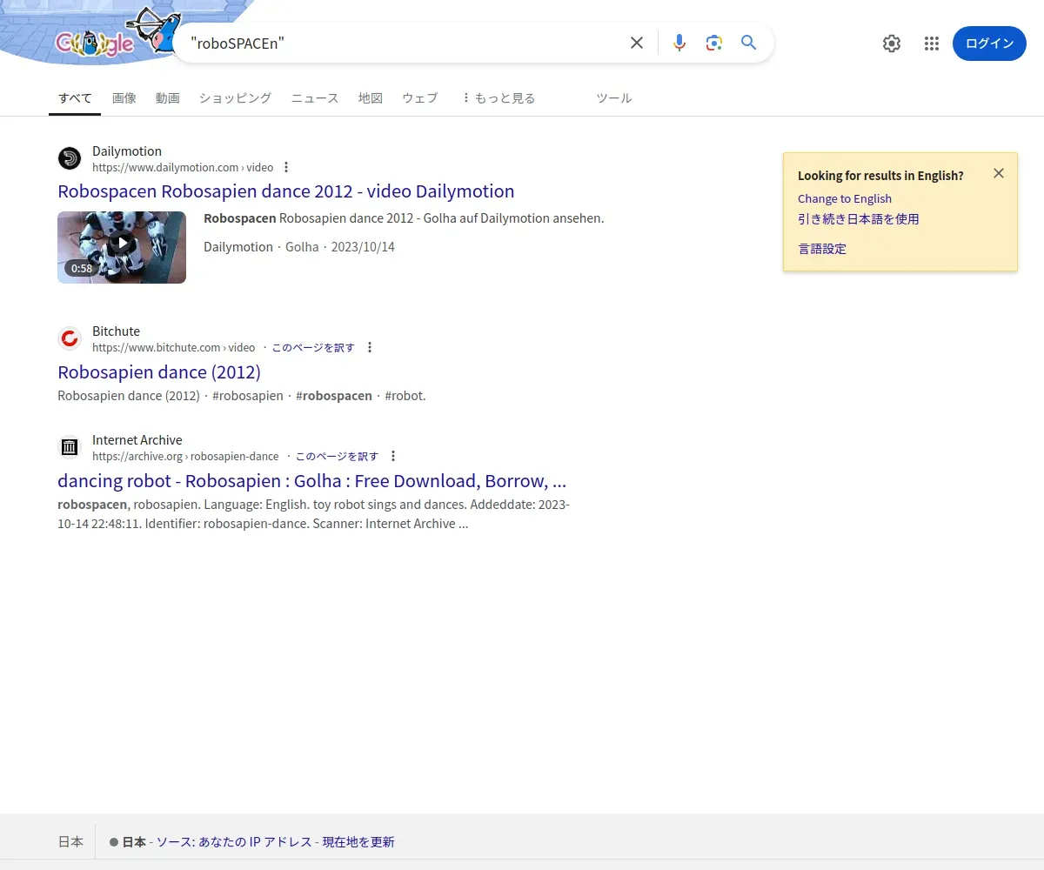This screenshot has width=1044, height=870.
Task: Select the すべて tab
Action: pos(75,98)
